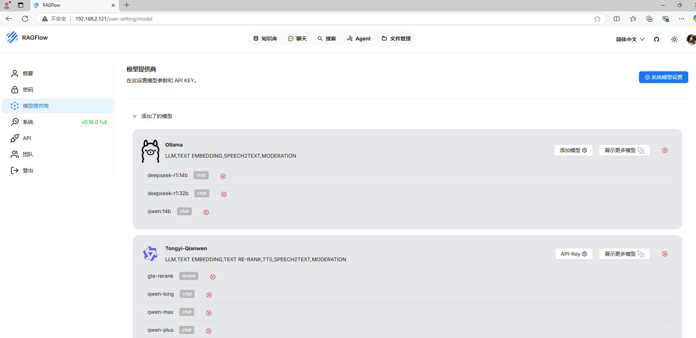Viewport: 696px width, 338px height.
Task: Open the language dropdown 简体中文
Action: [630, 39]
